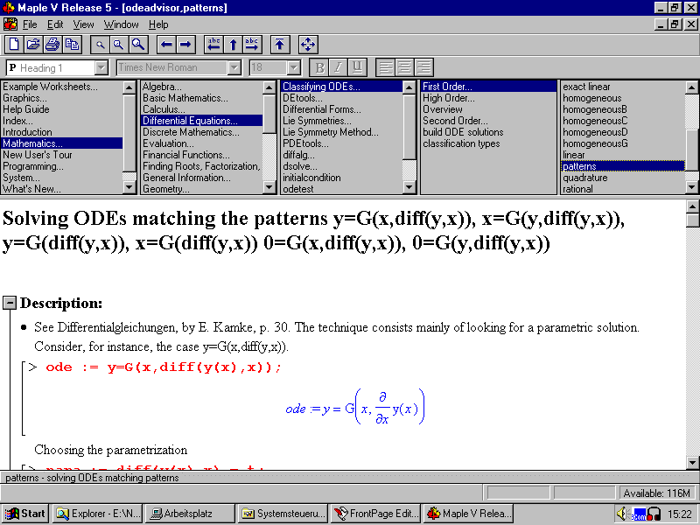Collapse the Description section
The height and width of the screenshot is (525, 700).
coord(10,303)
